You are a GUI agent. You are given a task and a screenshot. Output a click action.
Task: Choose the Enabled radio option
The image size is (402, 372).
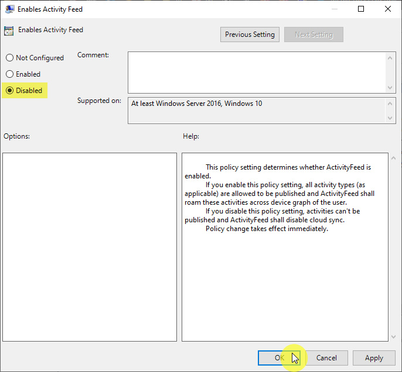click(x=9, y=74)
